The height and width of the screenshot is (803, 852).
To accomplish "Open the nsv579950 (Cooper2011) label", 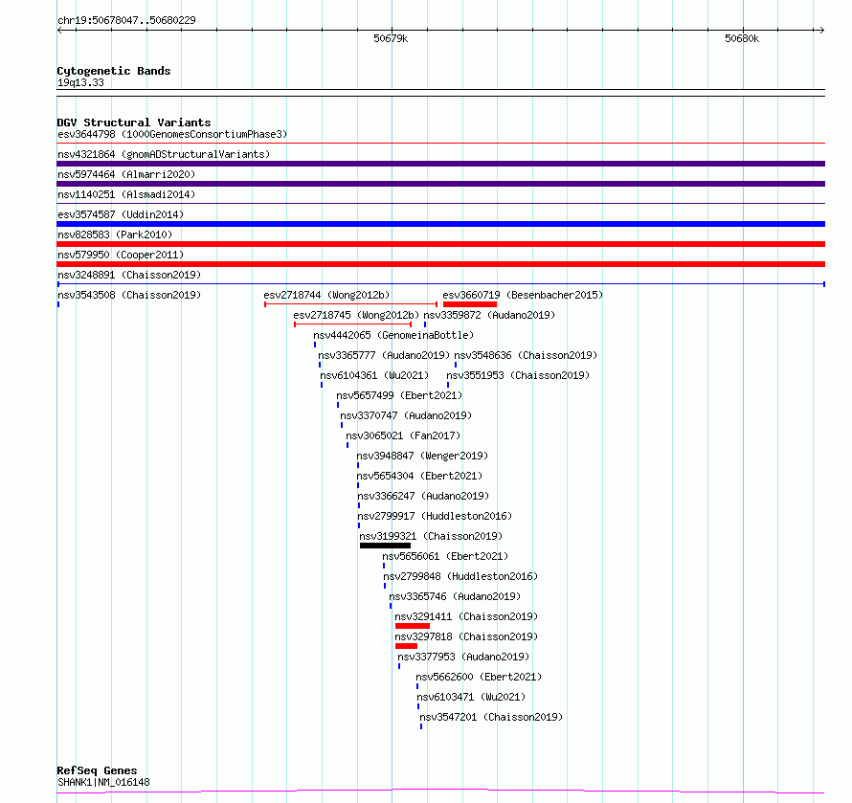I will click(x=121, y=255).
